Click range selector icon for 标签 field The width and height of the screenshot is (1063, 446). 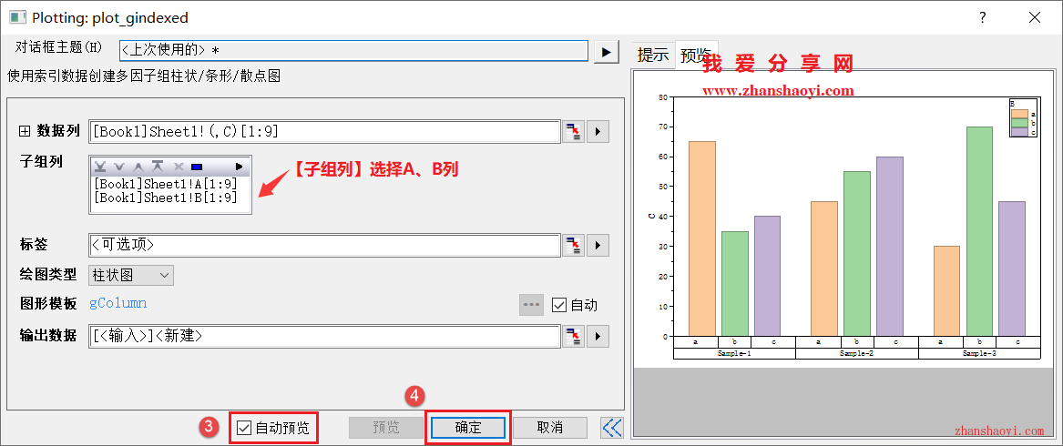click(573, 246)
